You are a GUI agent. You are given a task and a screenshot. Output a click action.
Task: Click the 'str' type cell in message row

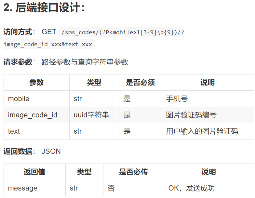coord(84,188)
